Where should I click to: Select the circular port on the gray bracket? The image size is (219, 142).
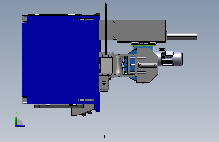104,83
